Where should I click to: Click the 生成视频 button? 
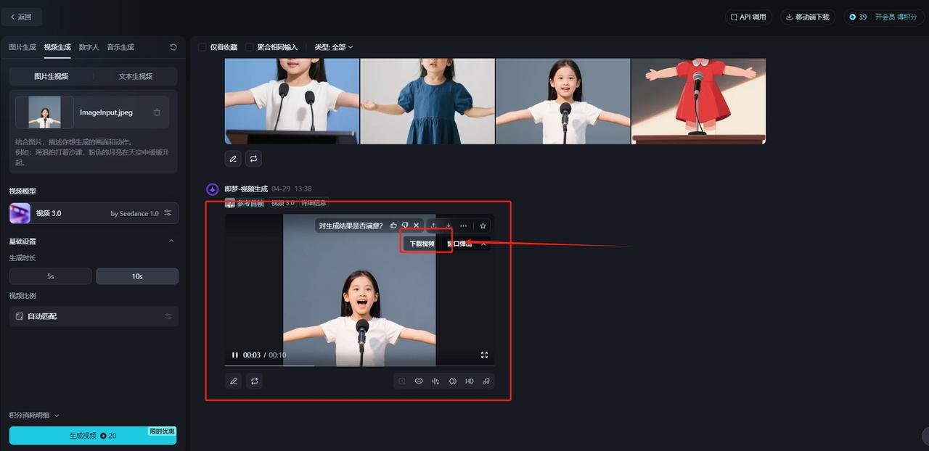(93, 435)
